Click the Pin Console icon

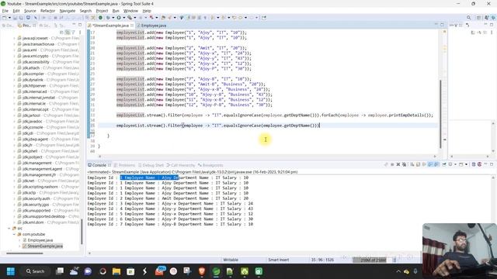coord(444,164)
